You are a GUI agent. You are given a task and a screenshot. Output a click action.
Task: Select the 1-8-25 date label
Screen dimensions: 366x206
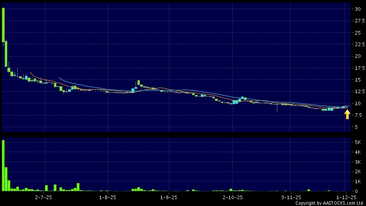pyautogui.click(x=108, y=197)
